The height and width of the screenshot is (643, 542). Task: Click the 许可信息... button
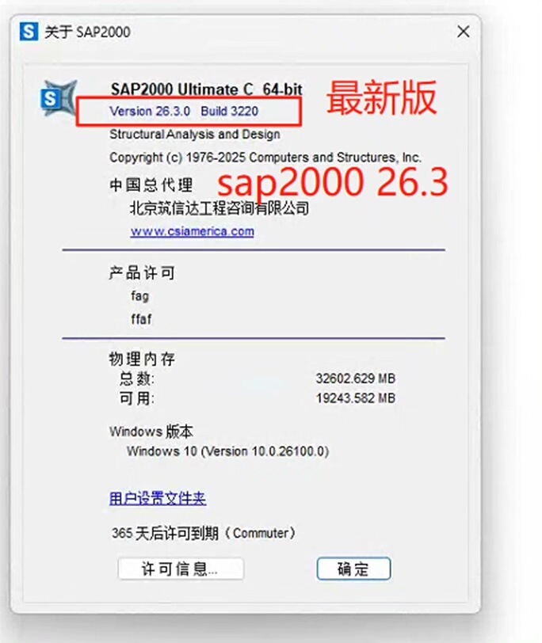coord(181,569)
